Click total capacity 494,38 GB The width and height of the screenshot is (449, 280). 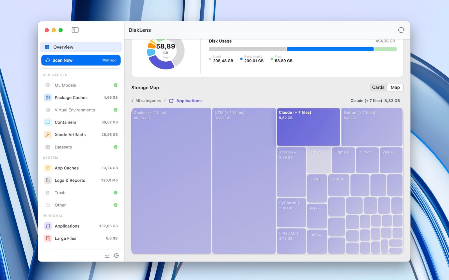tap(385, 41)
